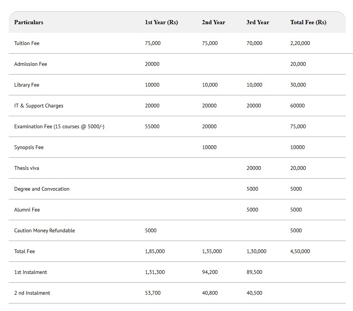Screen dimensions: 353x311
Task: Click the Total Fee (Rs) column header
Action: coord(308,22)
